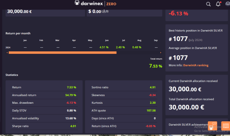Click the Statistics section heading
Image resolution: width=230 pixels, height=136 pixels.
click(12, 75)
